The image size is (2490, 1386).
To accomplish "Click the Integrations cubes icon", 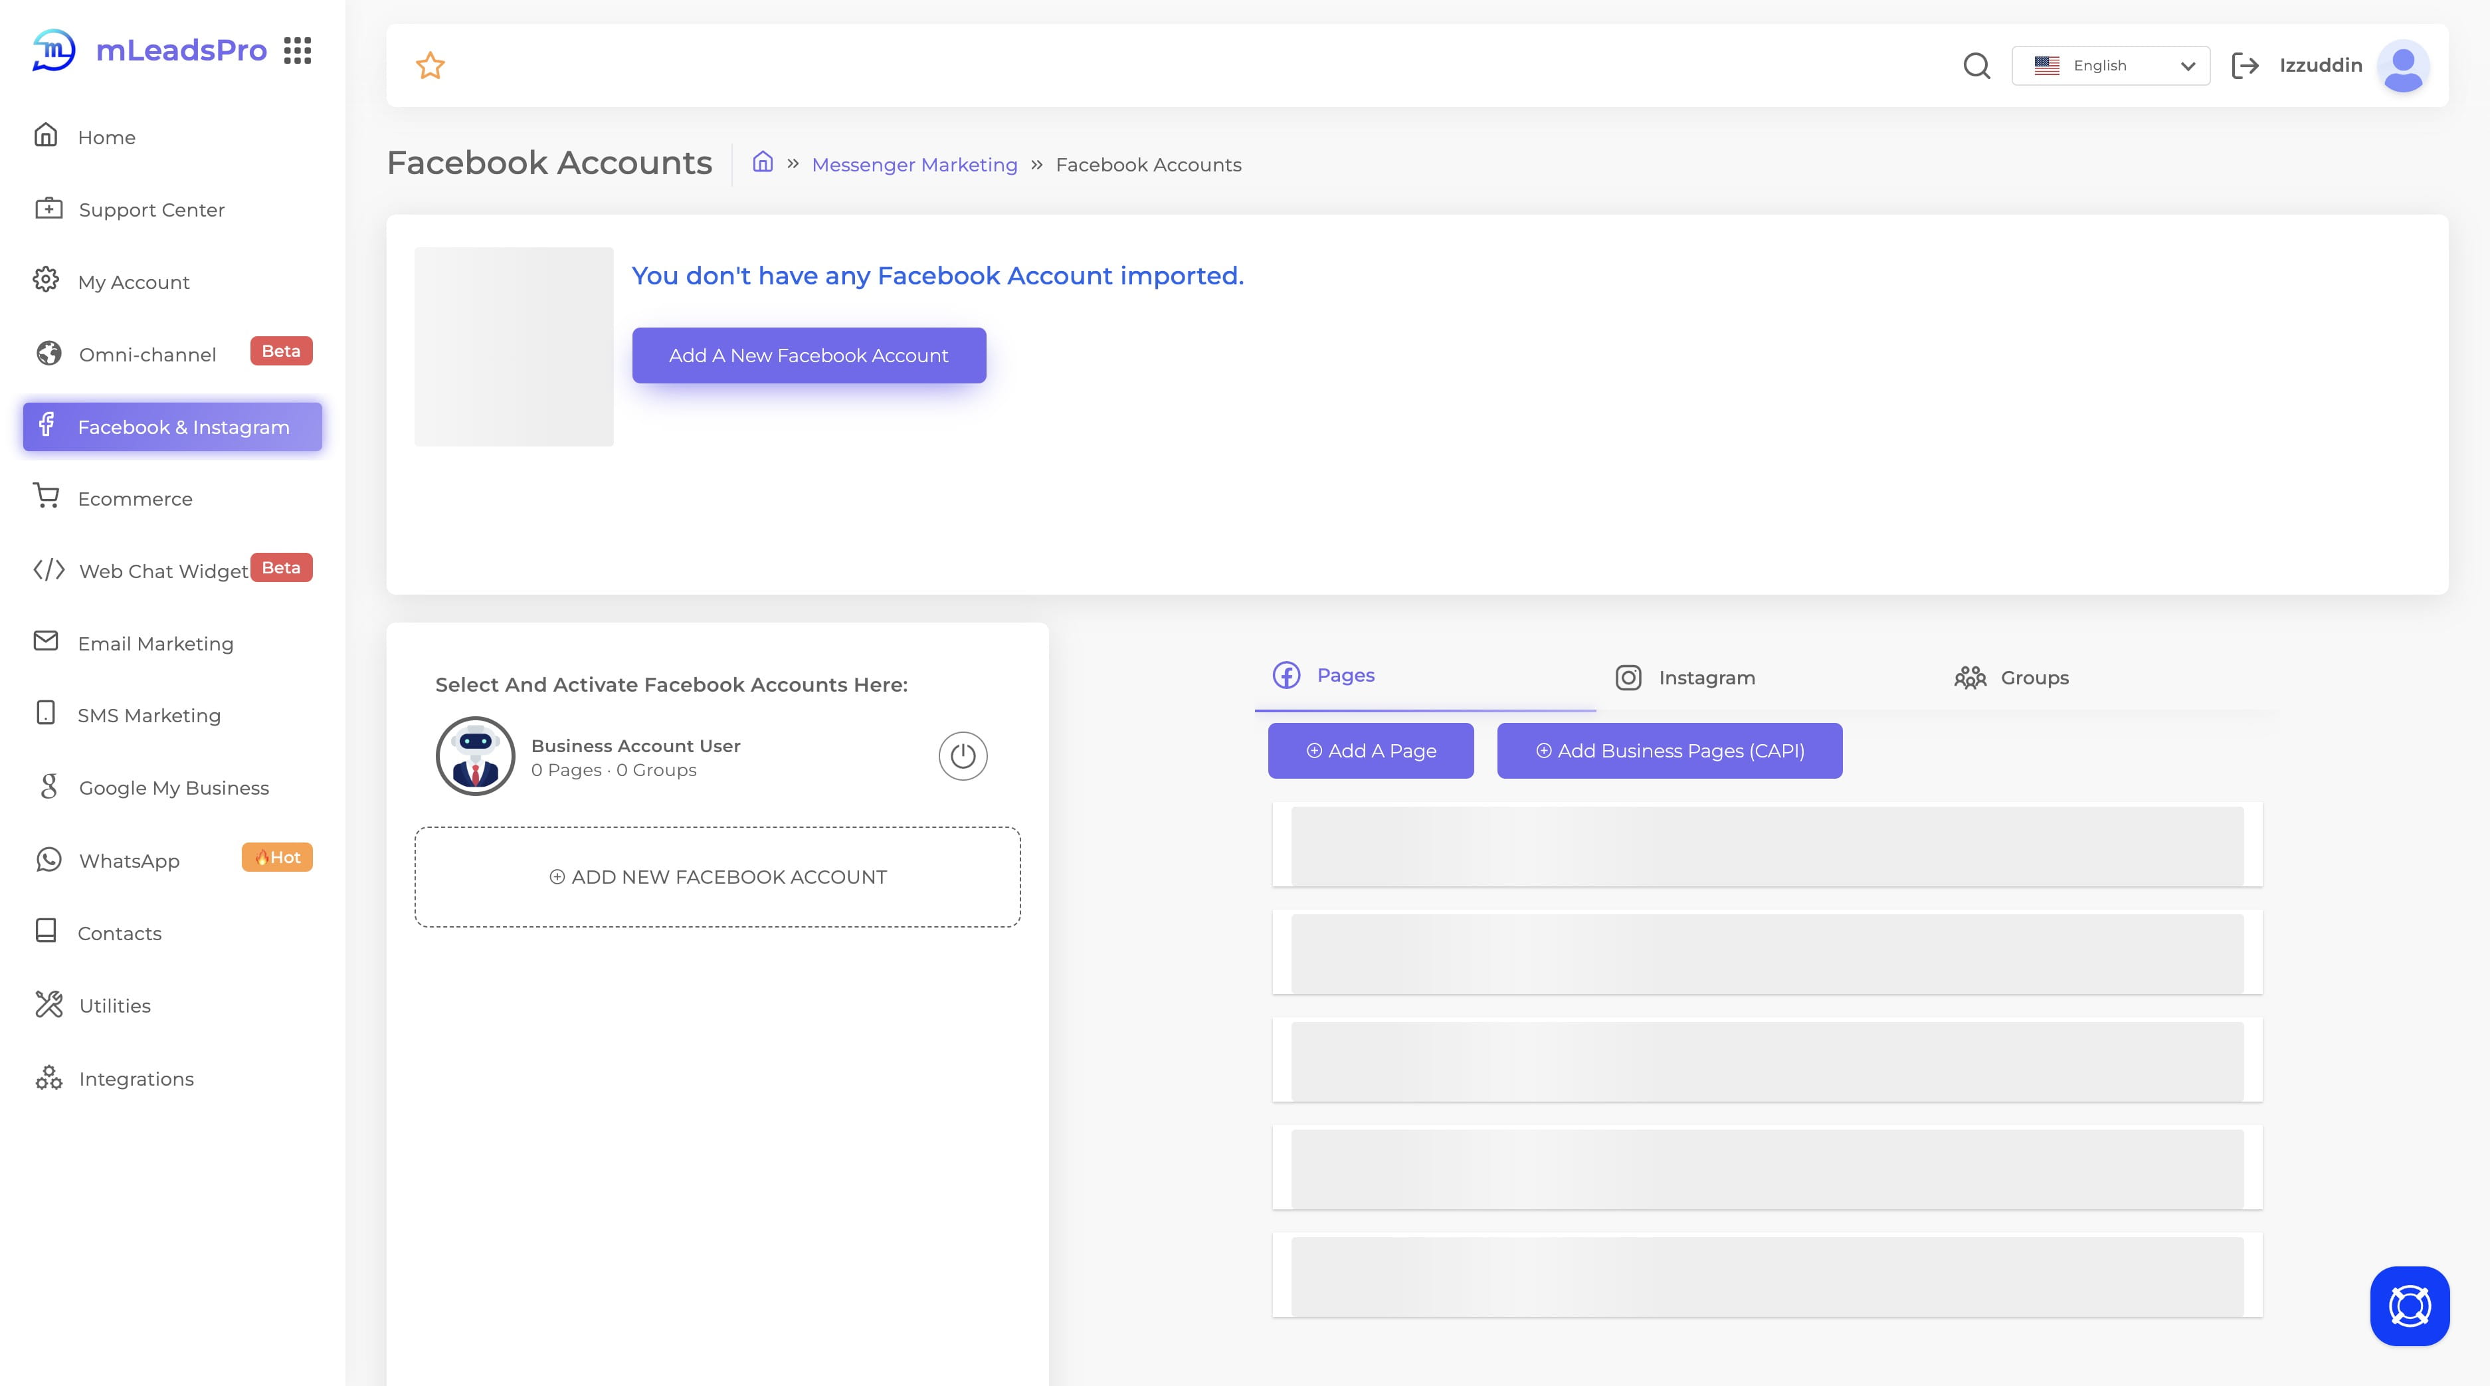I will 48,1077.
